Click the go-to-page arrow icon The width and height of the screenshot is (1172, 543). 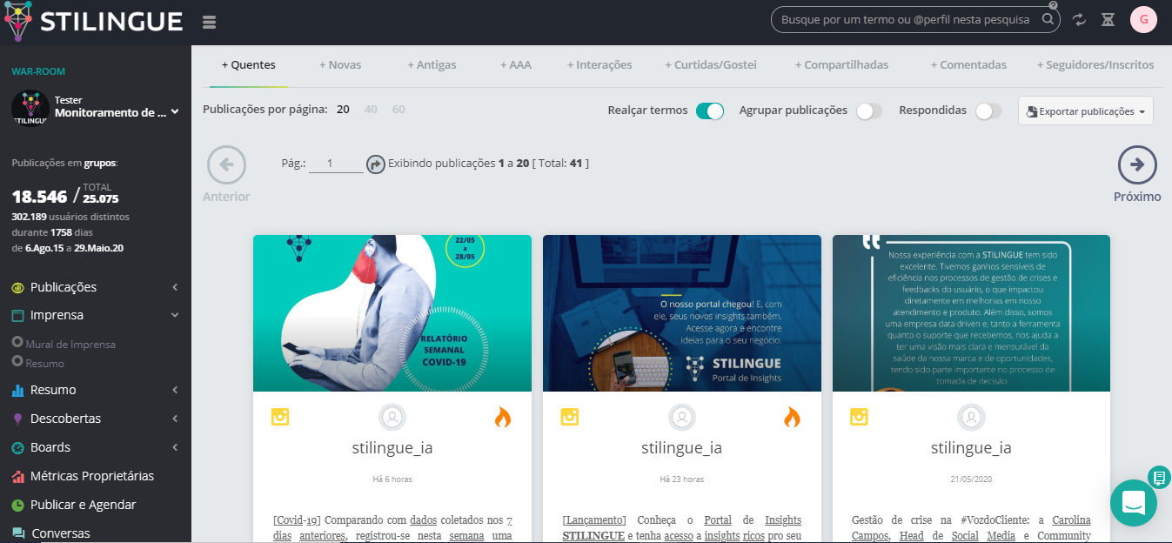[x=375, y=164]
